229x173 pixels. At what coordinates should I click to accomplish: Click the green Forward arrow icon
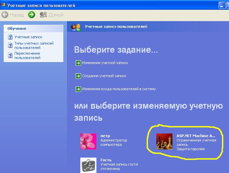(31, 15)
